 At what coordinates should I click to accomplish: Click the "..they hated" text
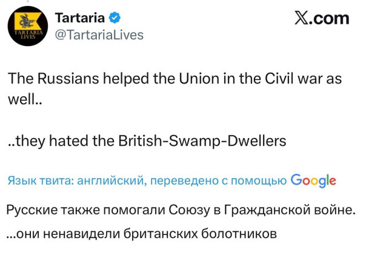point(48,141)
